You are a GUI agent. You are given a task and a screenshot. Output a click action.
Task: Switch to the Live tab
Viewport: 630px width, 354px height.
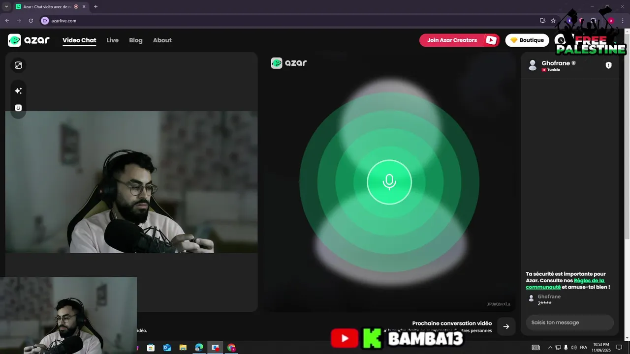click(x=113, y=40)
